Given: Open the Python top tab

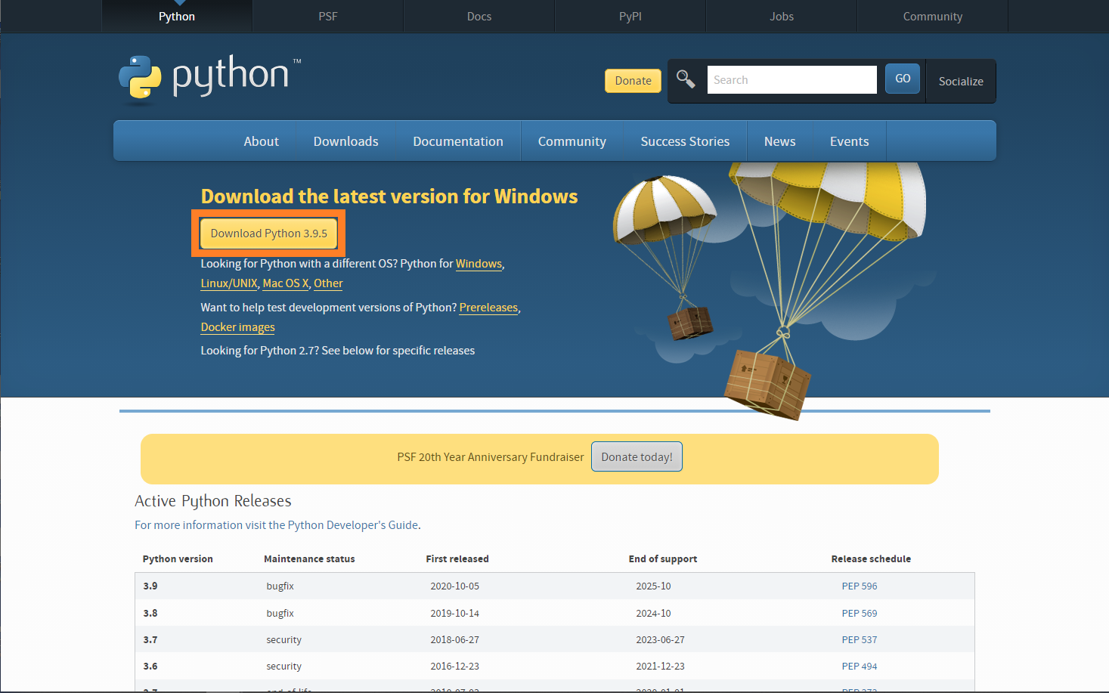Looking at the screenshot, I should (177, 16).
